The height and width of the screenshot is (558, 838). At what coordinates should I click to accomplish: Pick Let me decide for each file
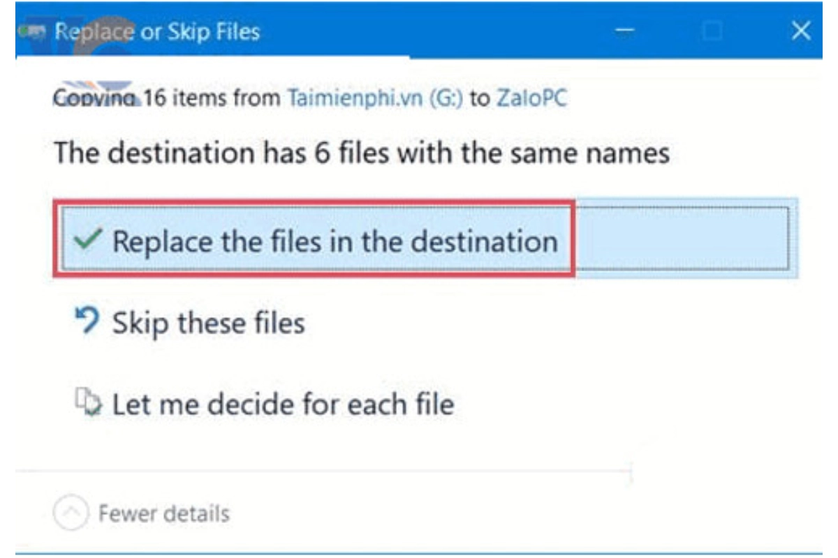pyautogui.click(x=283, y=404)
